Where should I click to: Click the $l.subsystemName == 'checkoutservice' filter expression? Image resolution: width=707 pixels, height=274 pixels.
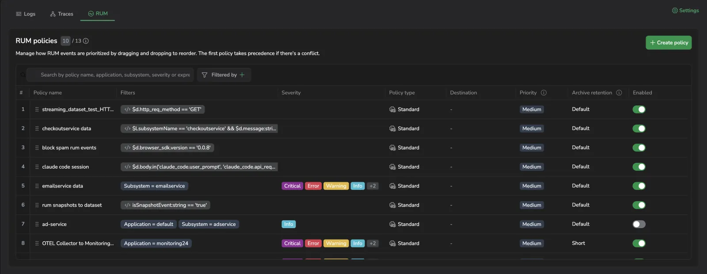[199, 128]
